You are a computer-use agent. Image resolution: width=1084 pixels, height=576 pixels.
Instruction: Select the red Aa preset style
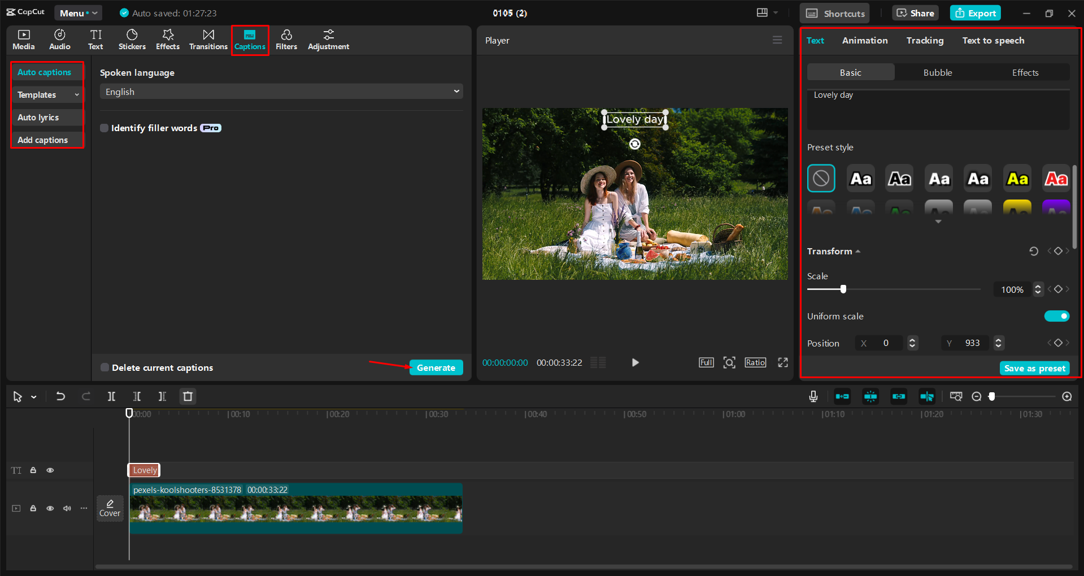coord(1055,178)
